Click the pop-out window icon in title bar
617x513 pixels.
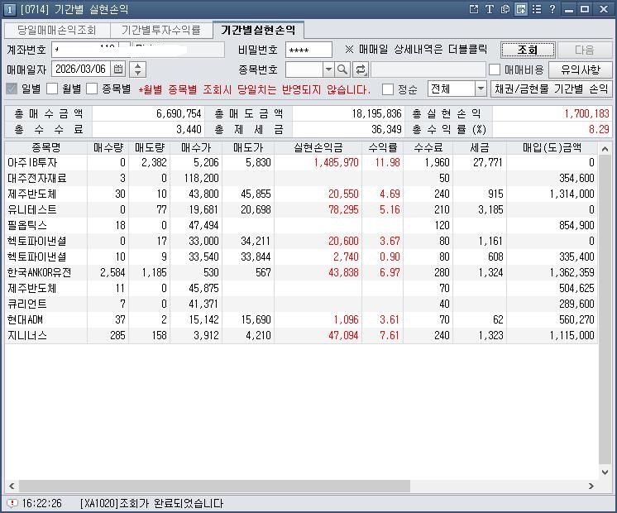[474, 9]
